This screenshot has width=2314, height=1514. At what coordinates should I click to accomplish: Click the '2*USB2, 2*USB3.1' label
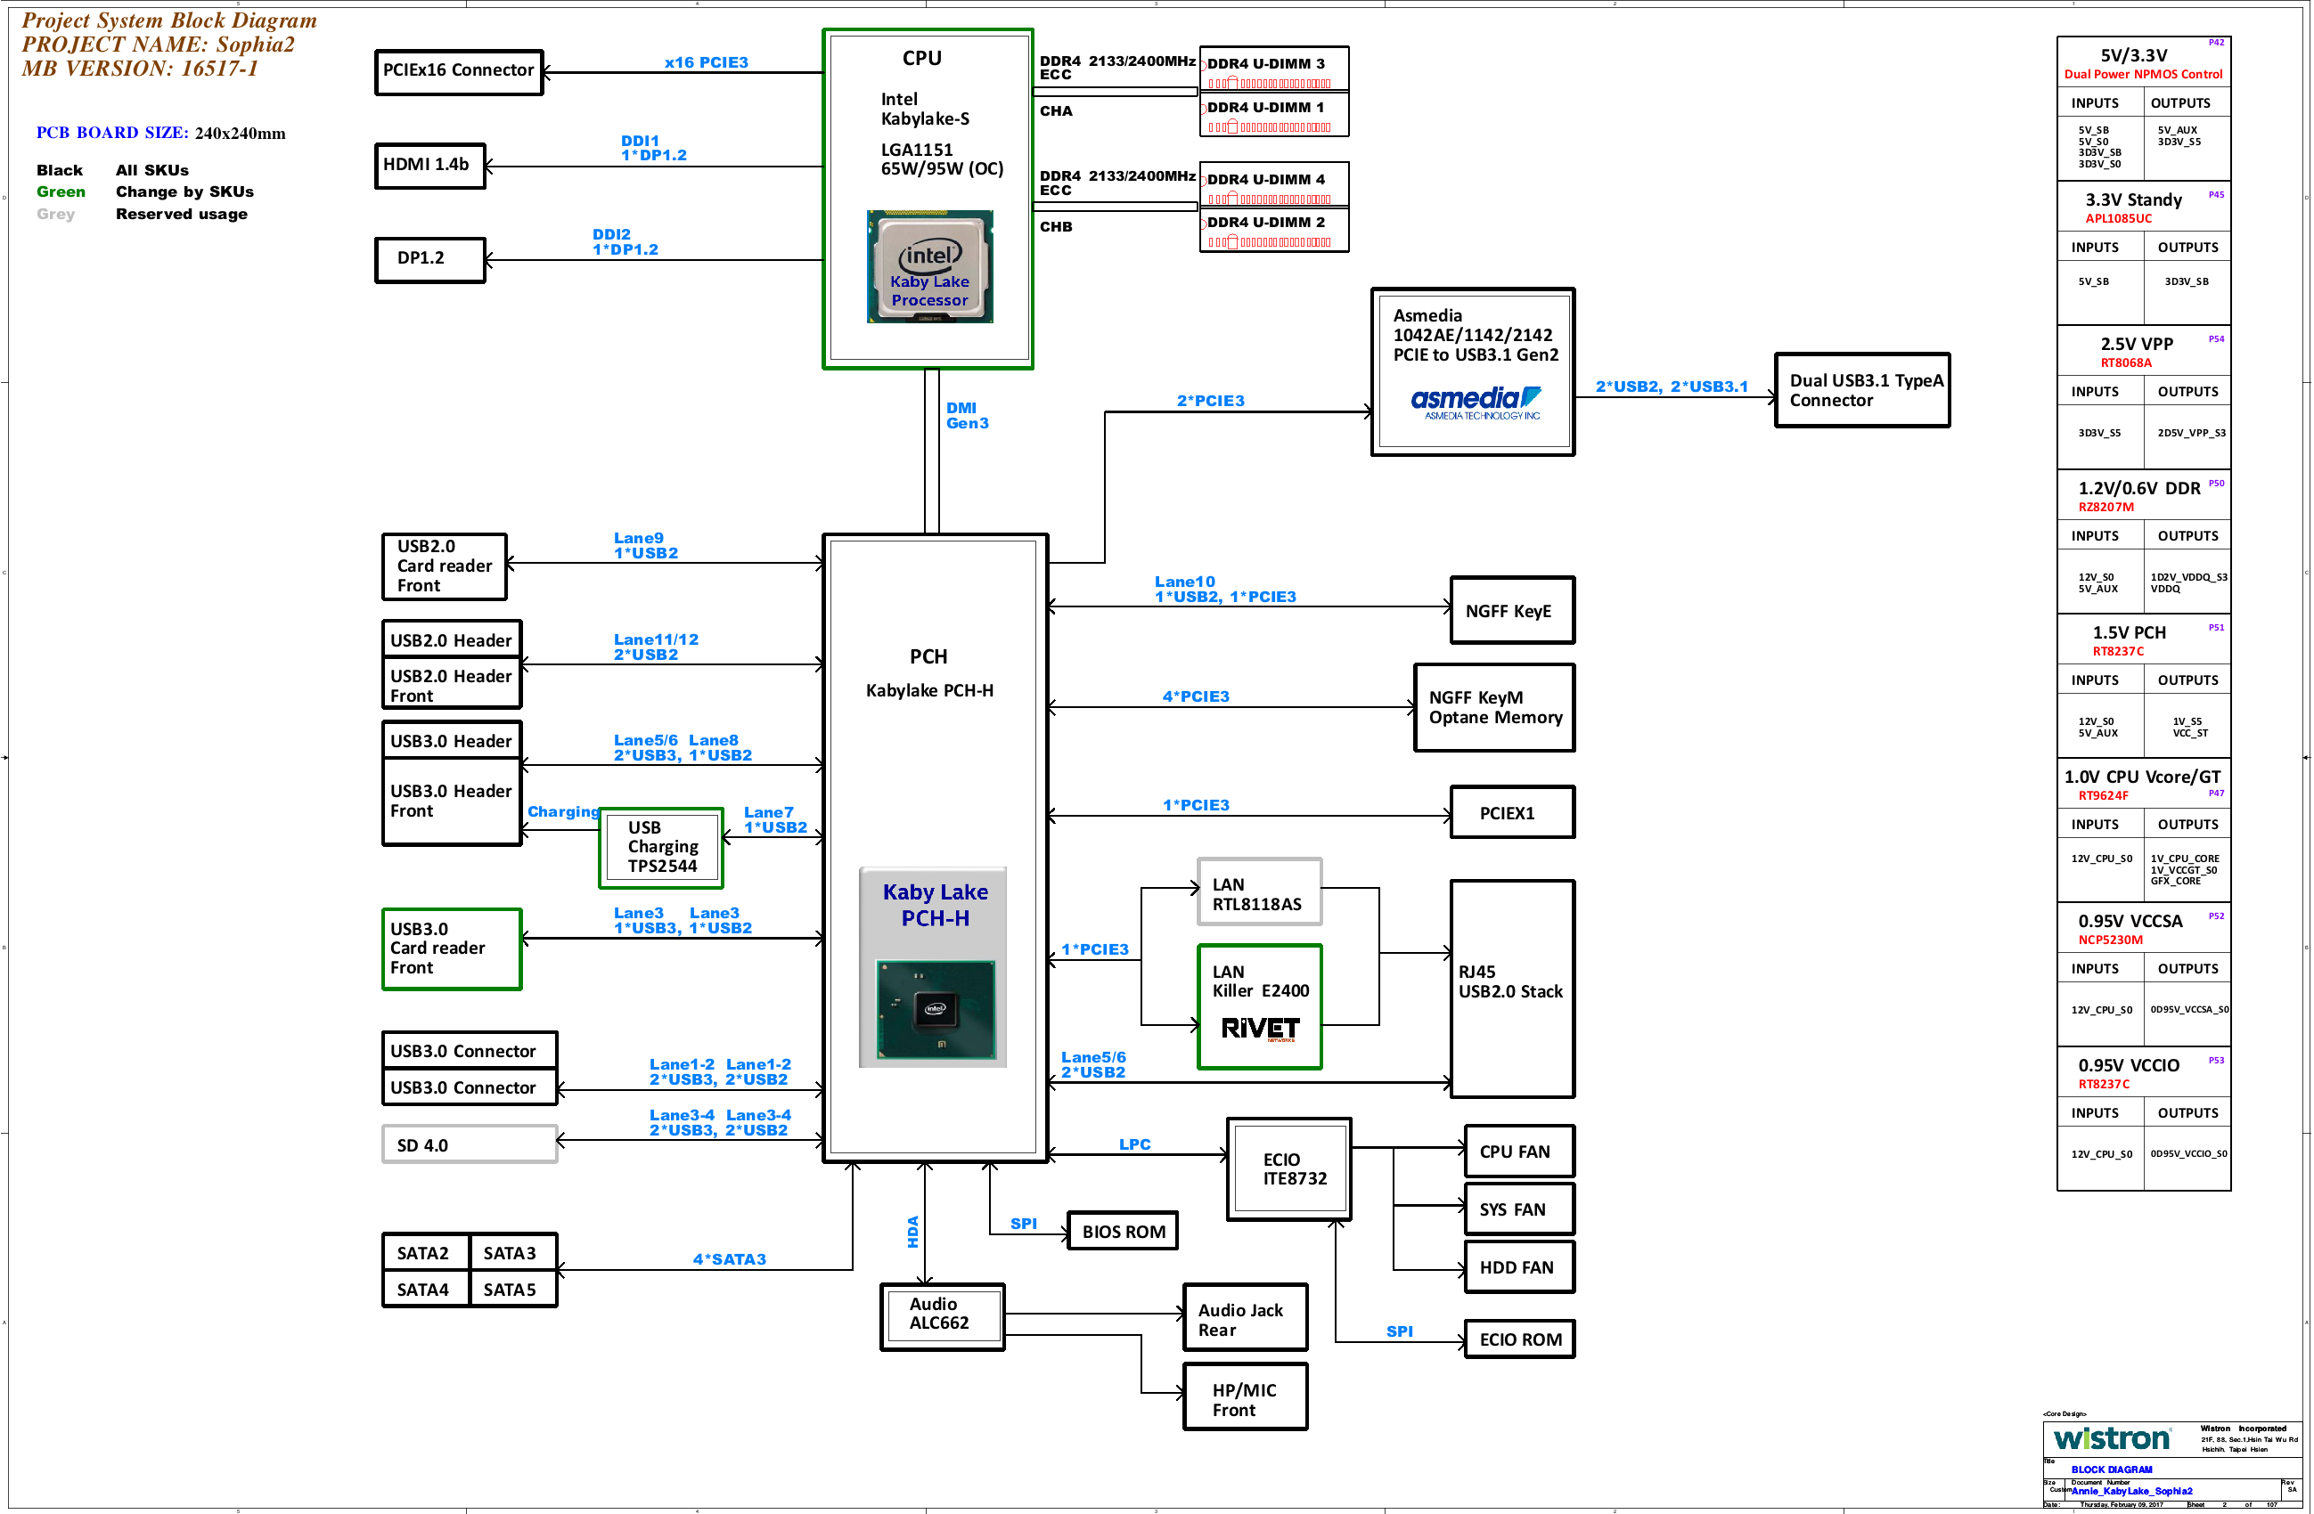coord(1672,387)
